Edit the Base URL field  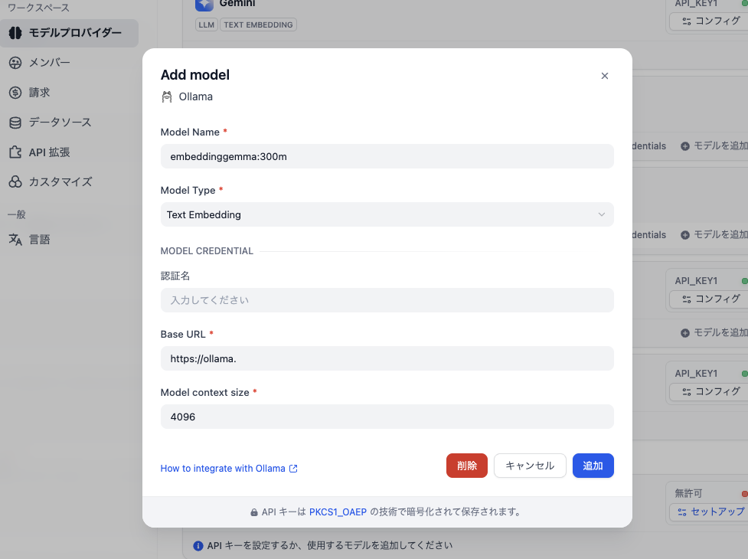click(x=387, y=358)
